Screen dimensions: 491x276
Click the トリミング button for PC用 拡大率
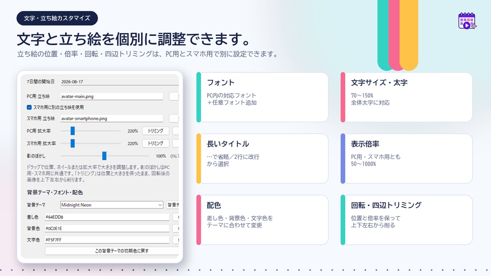click(x=156, y=131)
